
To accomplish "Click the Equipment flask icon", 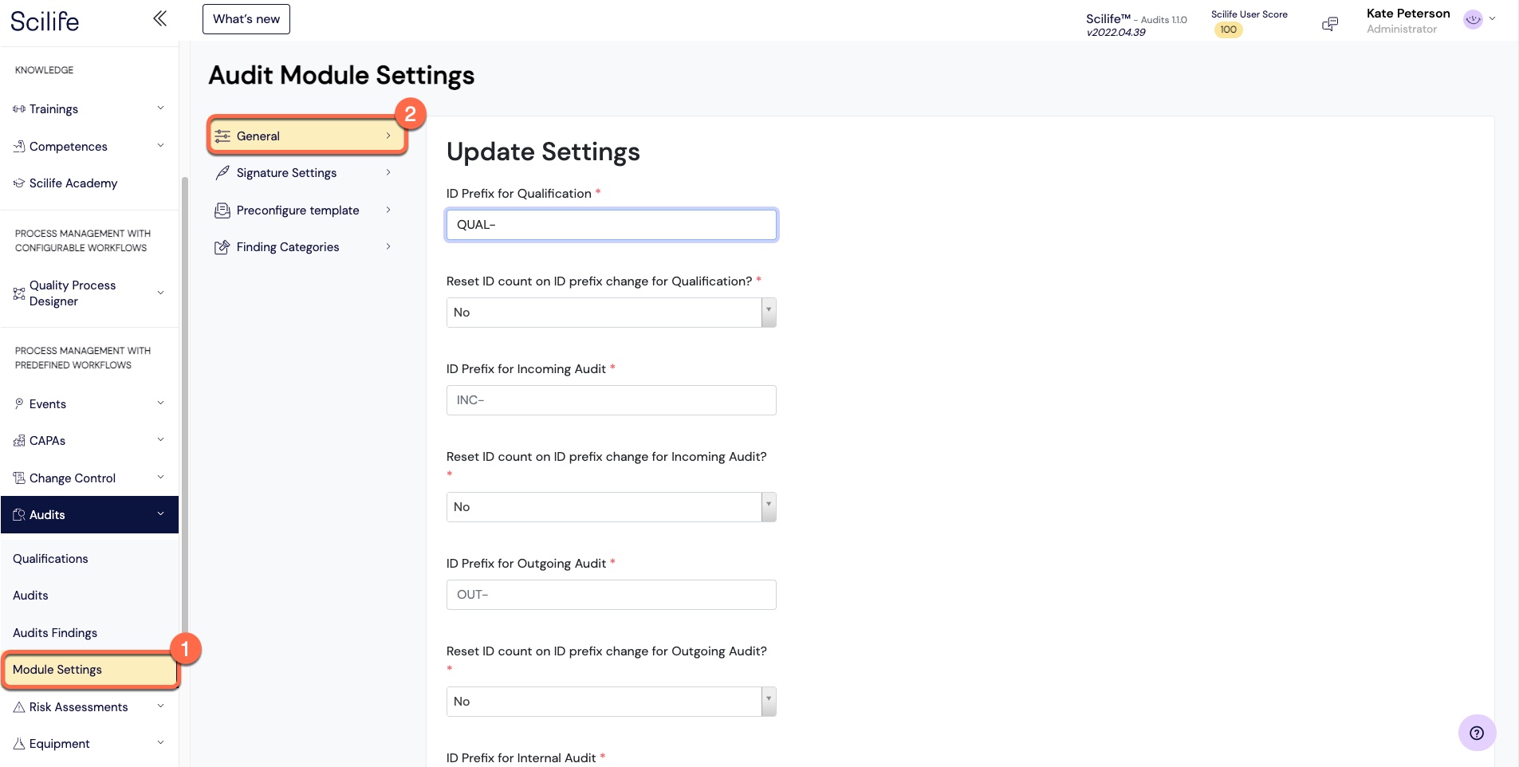I will [19, 744].
